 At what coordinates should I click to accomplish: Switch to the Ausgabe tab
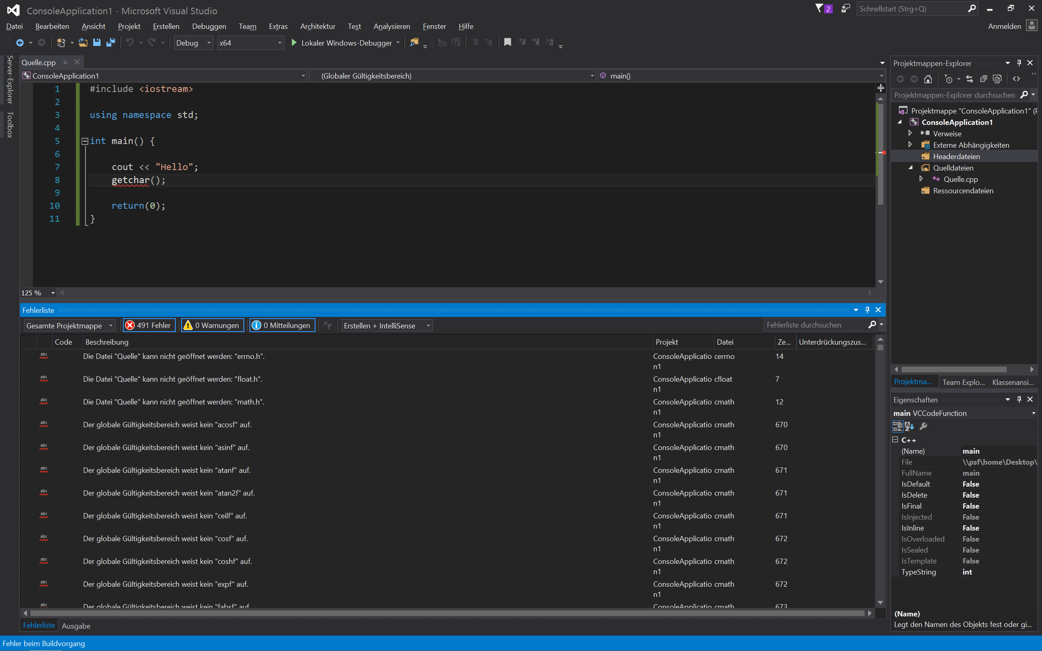[x=76, y=626]
